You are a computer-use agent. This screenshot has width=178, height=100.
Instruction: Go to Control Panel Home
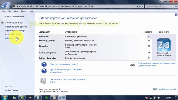[14, 17]
